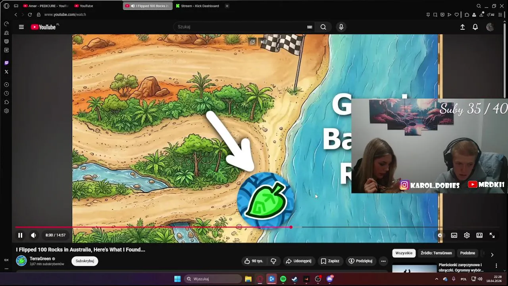Open X (Twitter) in the sidebar
The width and height of the screenshot is (508, 286).
[6, 72]
